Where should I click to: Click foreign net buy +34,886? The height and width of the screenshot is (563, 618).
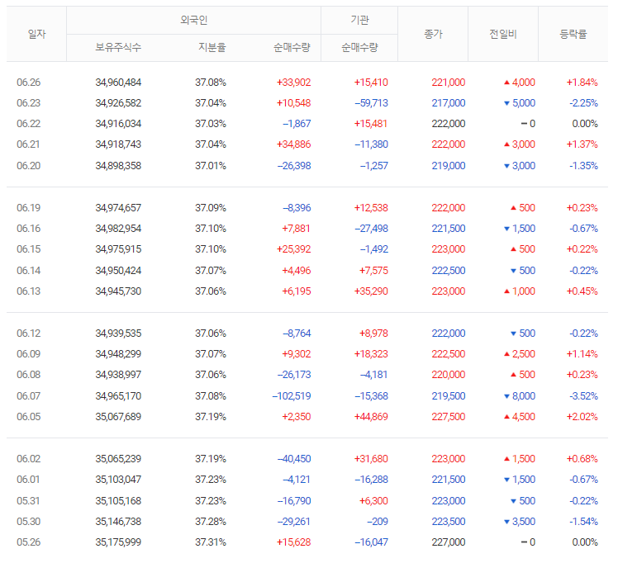(x=293, y=144)
